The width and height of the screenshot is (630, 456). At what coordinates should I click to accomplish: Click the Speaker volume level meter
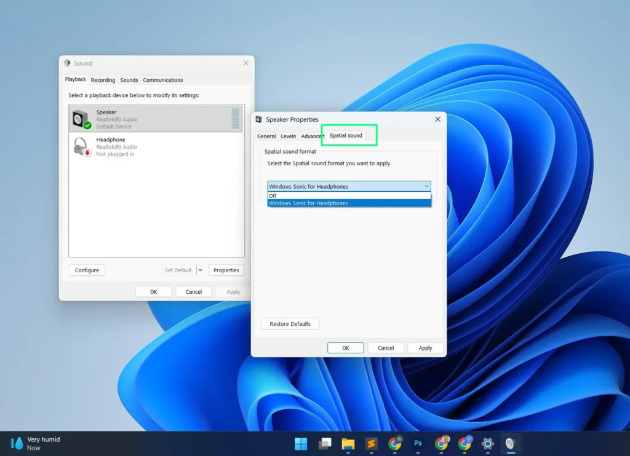[x=236, y=119]
